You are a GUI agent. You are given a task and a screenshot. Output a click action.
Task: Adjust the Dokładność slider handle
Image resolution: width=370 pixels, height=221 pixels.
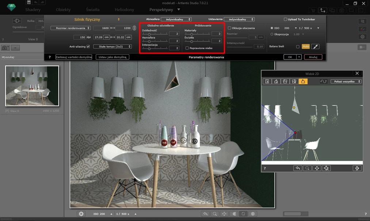(149, 34)
